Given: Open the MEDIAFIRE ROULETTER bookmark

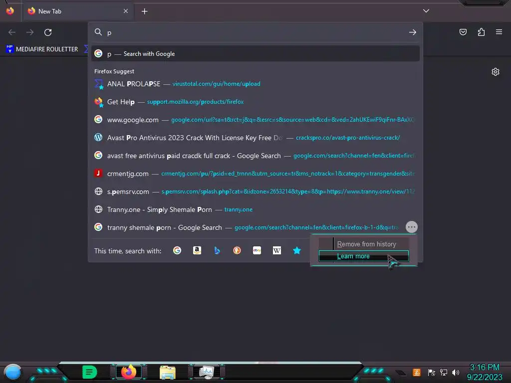Looking at the screenshot, I should click(x=42, y=49).
